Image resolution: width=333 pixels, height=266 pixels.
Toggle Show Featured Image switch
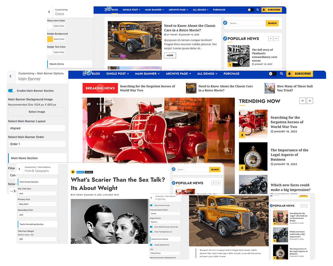(152, 205)
